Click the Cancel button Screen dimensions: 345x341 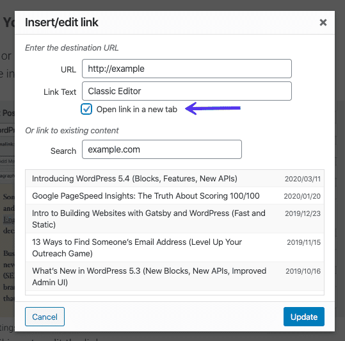coord(45,317)
